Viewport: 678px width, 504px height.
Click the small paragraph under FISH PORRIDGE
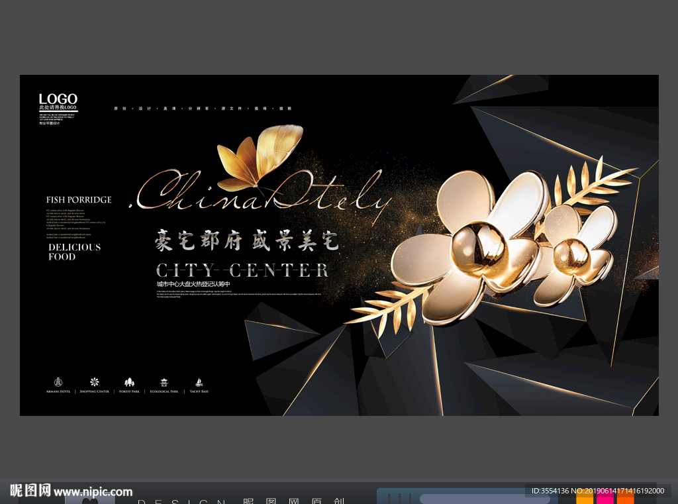75,224
